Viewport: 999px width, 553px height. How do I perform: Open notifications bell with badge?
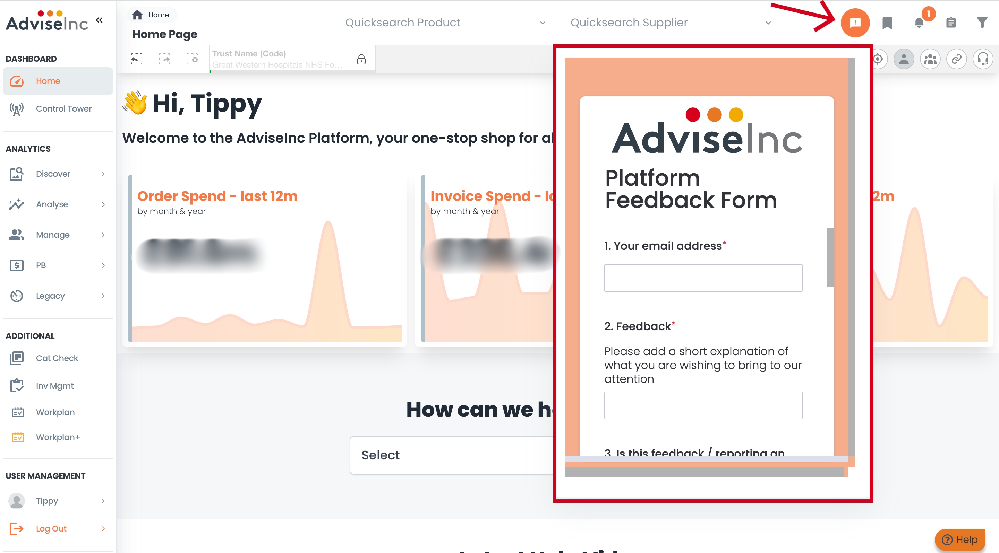coord(919,23)
